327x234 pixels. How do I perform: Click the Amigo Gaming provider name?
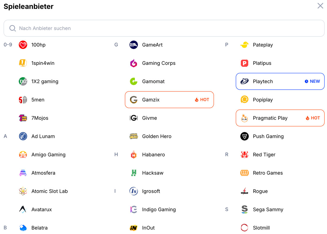click(49, 154)
